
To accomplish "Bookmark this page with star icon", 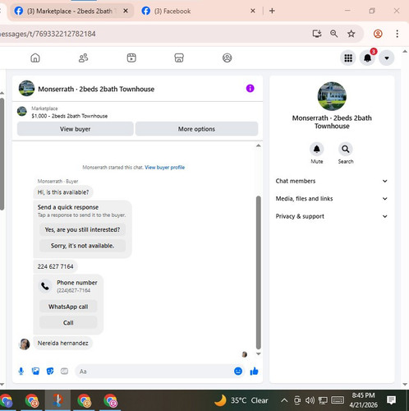I will pyautogui.click(x=351, y=34).
